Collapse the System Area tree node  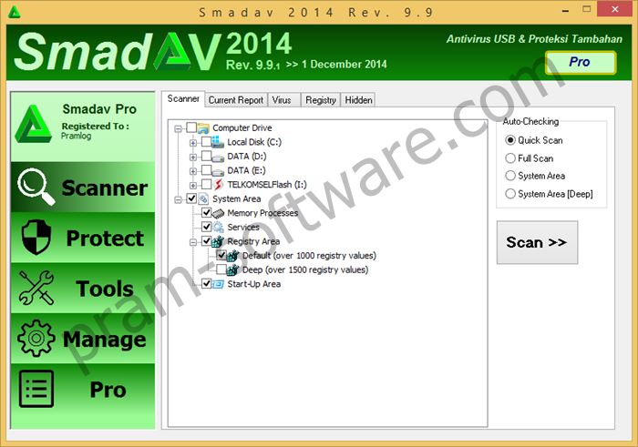pos(179,200)
